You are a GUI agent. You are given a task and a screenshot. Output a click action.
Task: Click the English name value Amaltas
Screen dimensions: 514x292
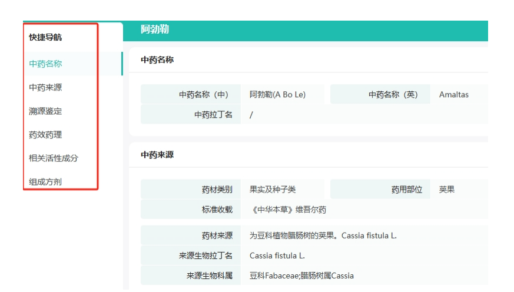click(454, 94)
